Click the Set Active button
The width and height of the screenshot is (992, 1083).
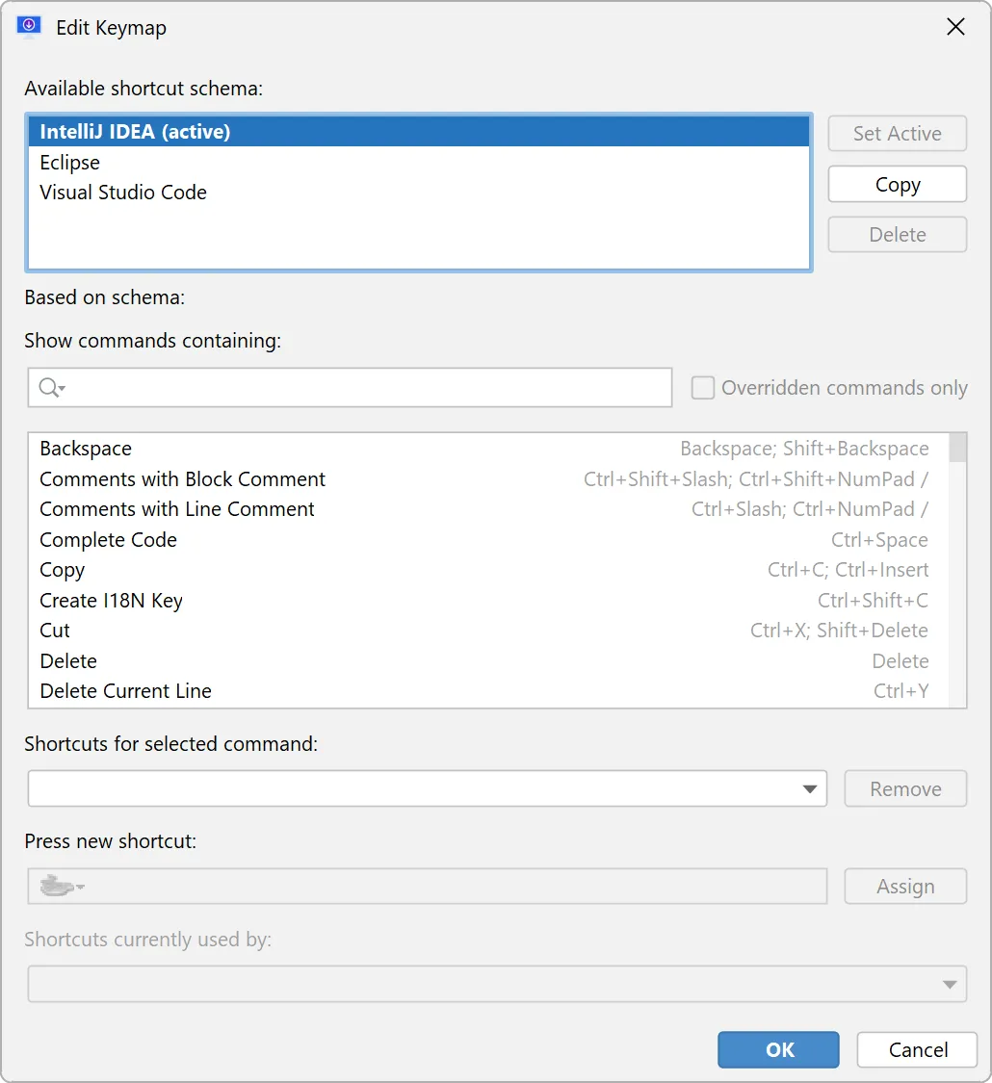click(897, 133)
